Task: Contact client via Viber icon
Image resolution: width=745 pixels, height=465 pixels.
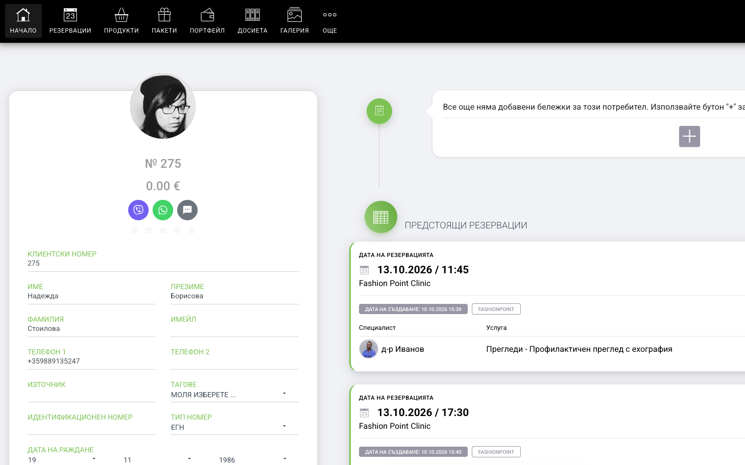Action: pos(138,210)
